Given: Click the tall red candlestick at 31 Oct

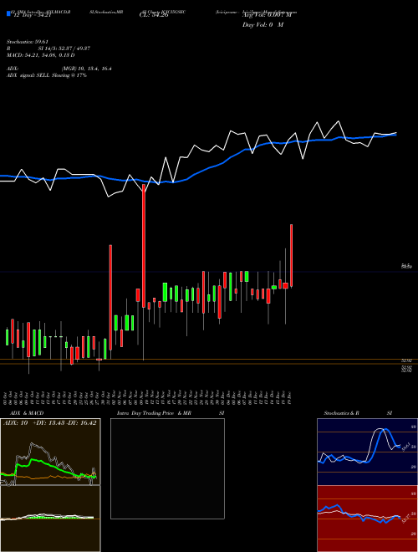Looking at the screenshot, I should click(x=110, y=297).
